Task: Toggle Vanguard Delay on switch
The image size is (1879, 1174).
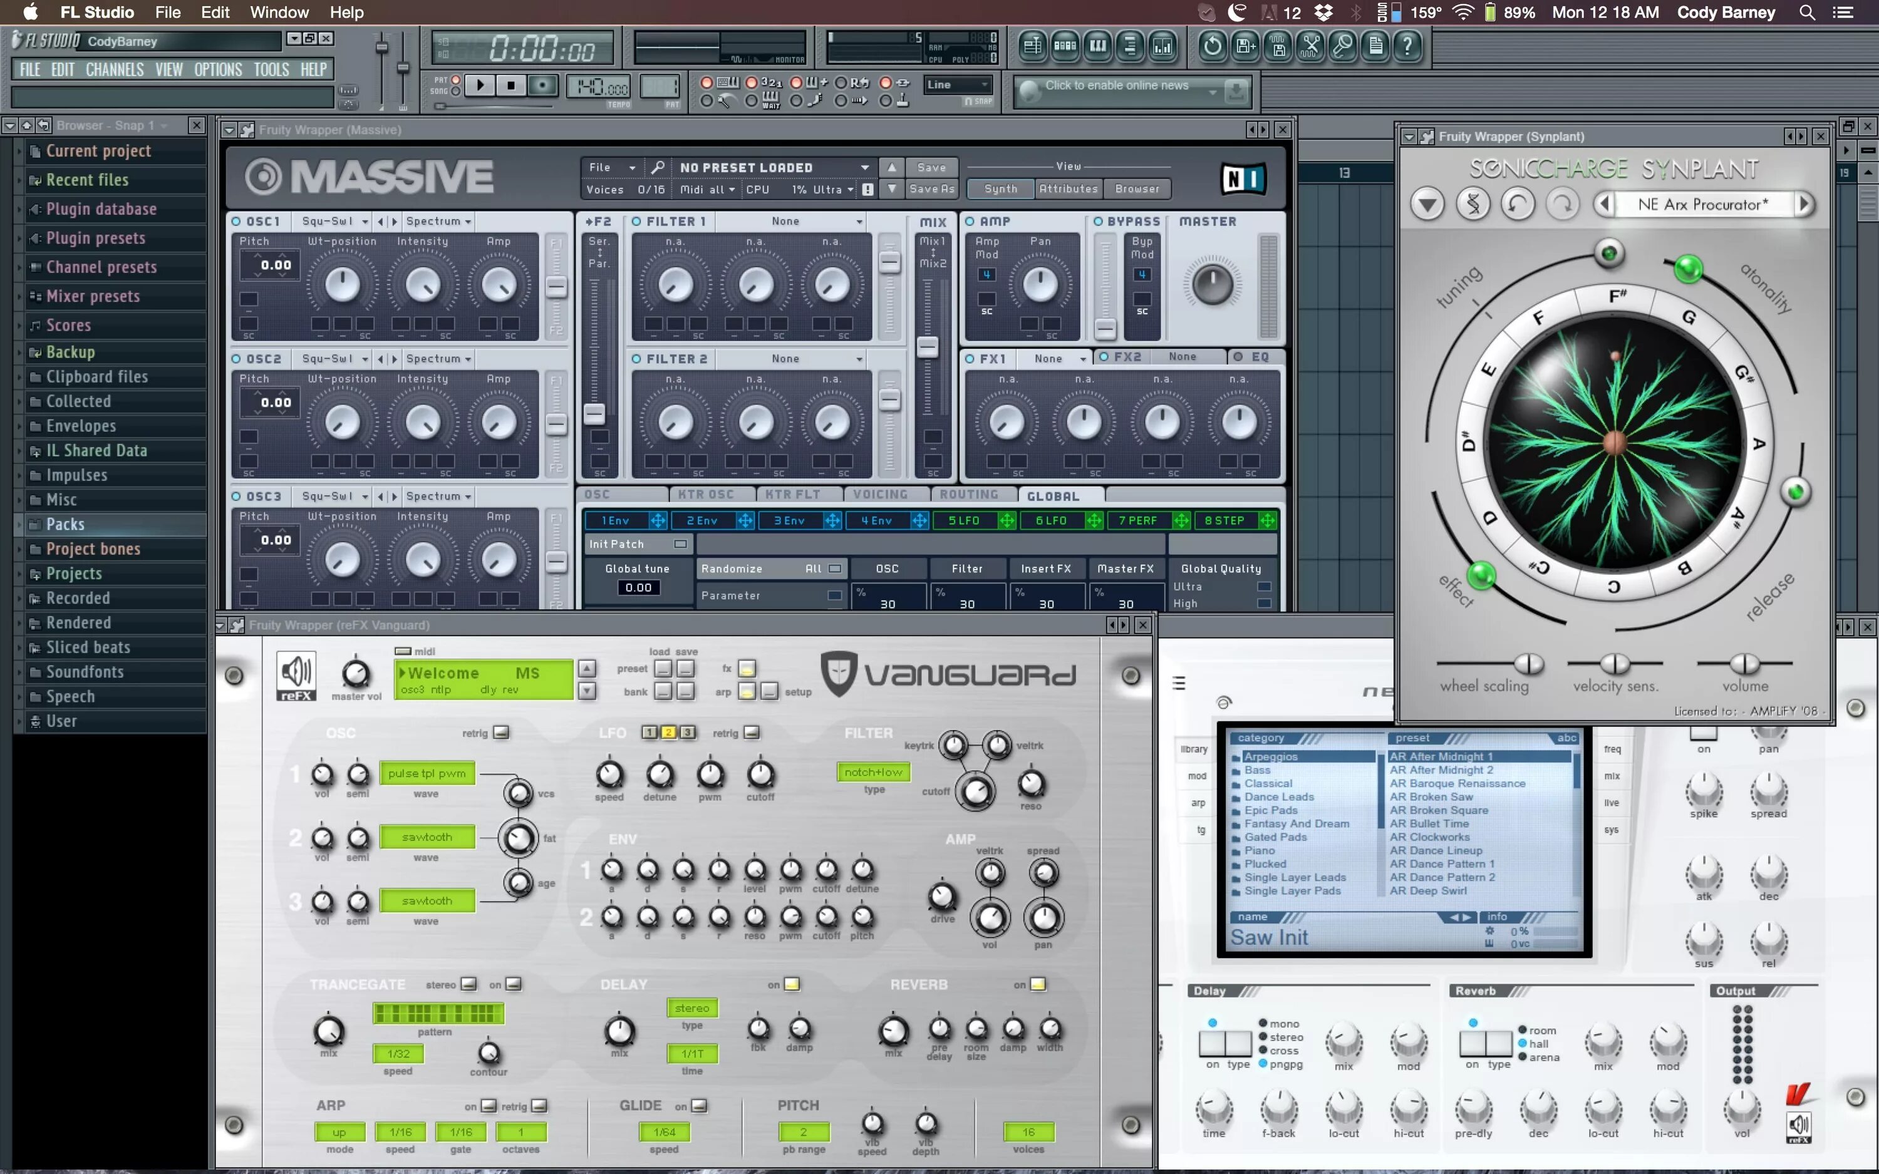Action: (x=791, y=984)
